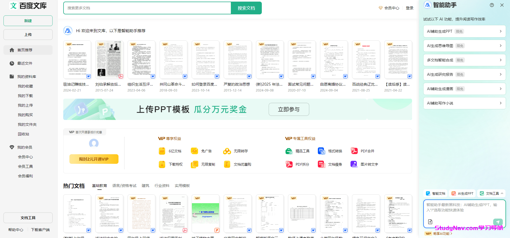
Task: Select the 基础教育 tab
Action: pyautogui.click(x=100, y=186)
